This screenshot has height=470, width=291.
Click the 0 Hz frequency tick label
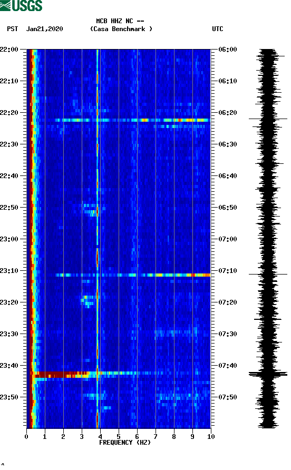point(26,437)
